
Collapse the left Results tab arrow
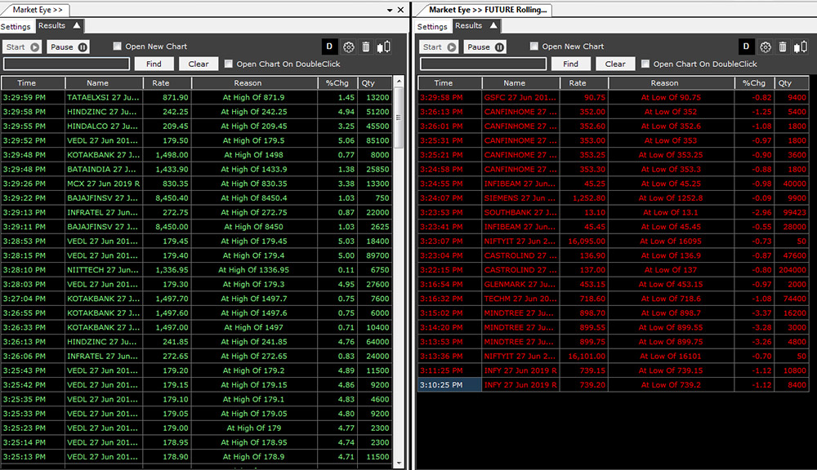(x=77, y=25)
